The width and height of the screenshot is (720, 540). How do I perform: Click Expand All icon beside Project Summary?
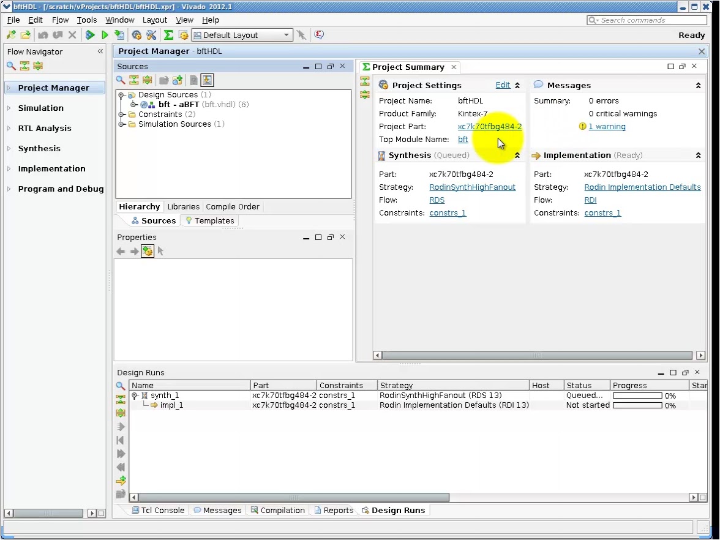point(365,94)
